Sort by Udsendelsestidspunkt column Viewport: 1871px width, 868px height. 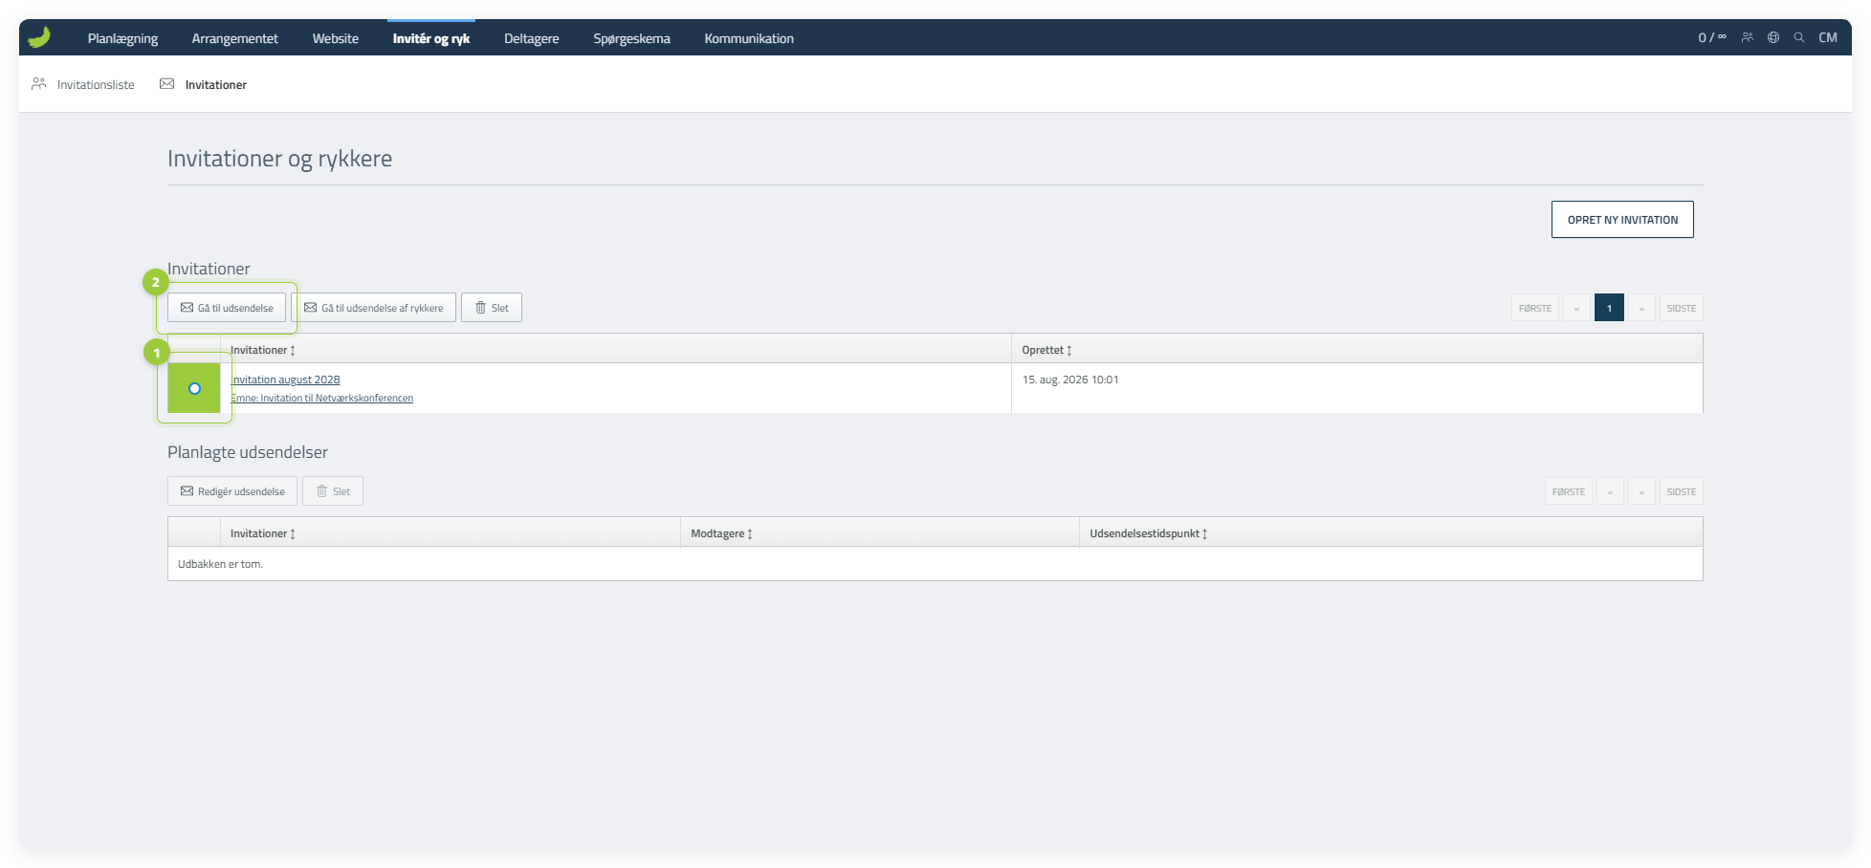1149,533
